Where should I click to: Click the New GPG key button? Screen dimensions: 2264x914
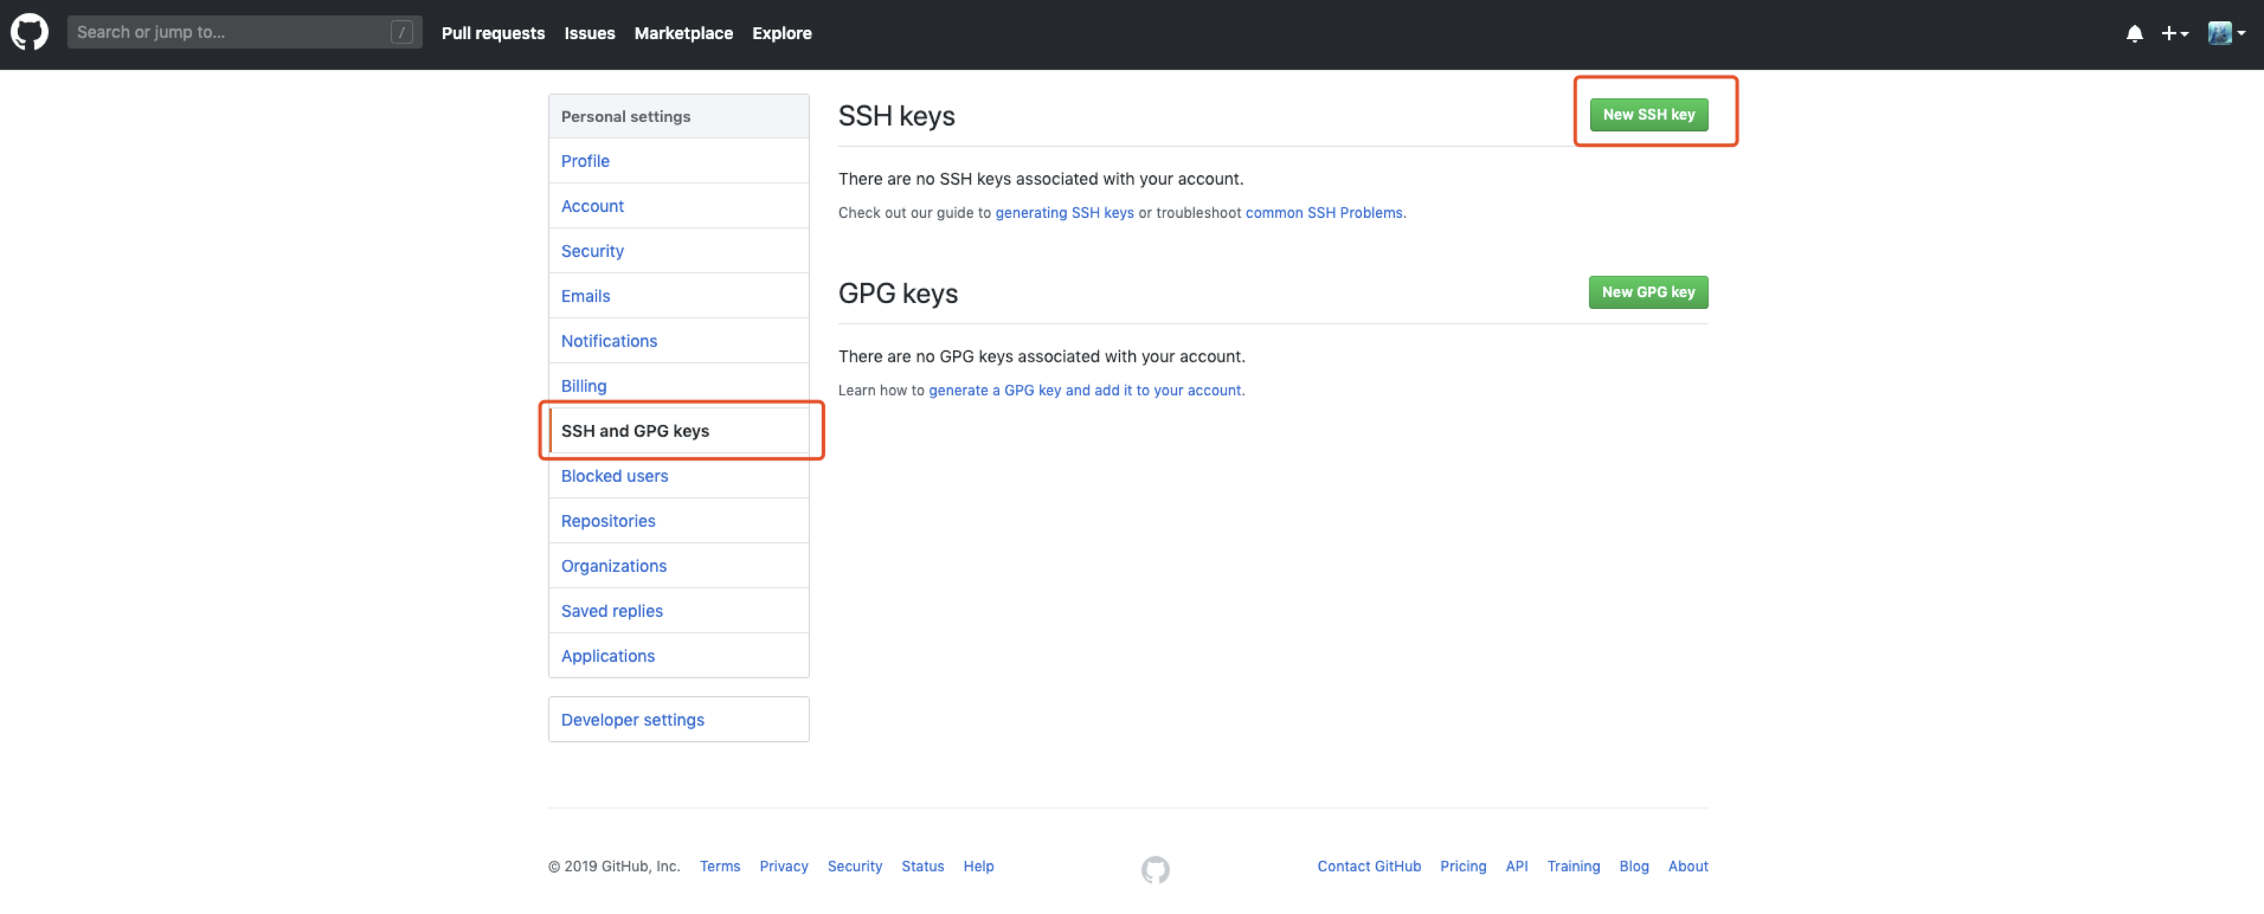1647,292
